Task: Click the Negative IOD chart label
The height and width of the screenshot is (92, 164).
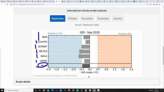Action: point(55,33)
